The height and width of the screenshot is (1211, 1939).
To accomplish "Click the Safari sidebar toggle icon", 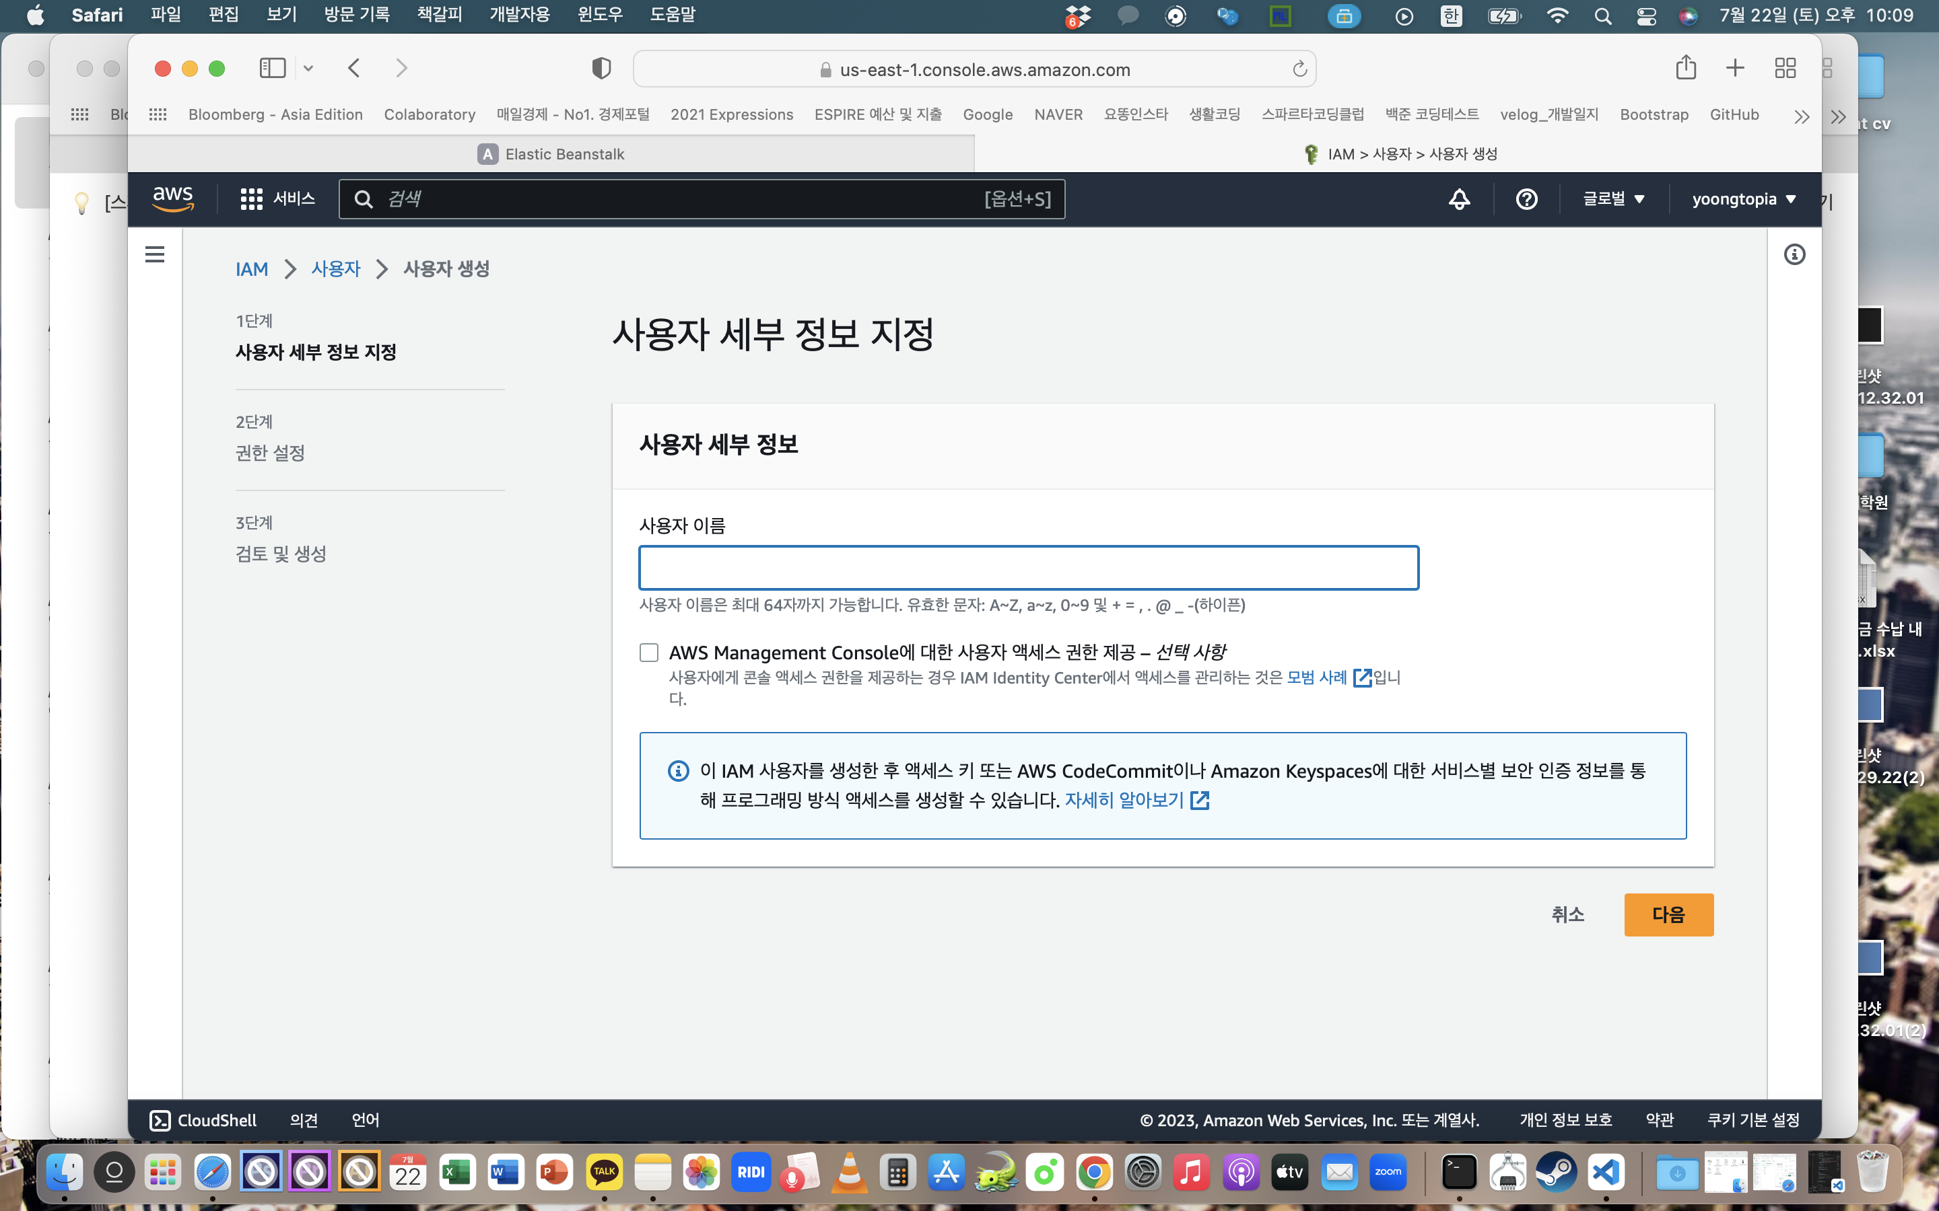I will pos(273,68).
